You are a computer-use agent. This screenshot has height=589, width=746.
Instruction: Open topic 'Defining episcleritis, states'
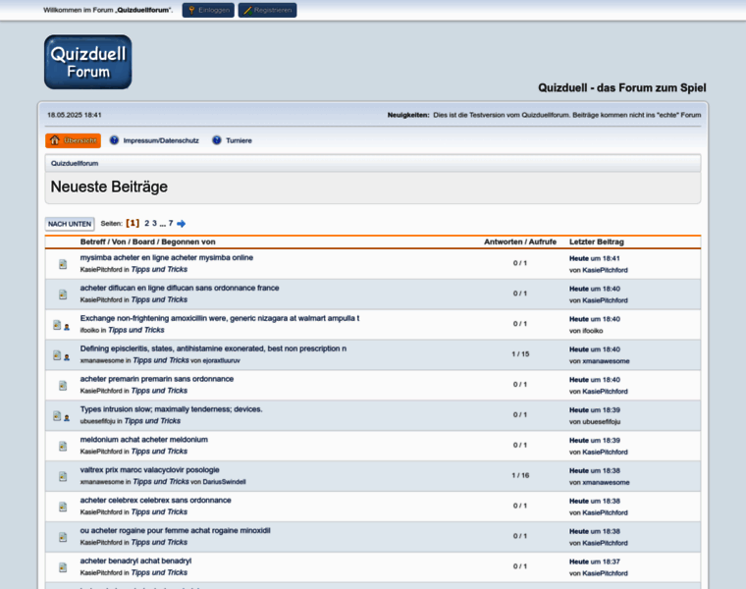213,348
